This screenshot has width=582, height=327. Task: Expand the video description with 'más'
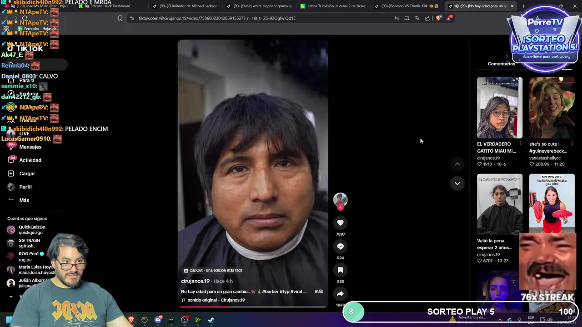pyautogui.click(x=319, y=292)
